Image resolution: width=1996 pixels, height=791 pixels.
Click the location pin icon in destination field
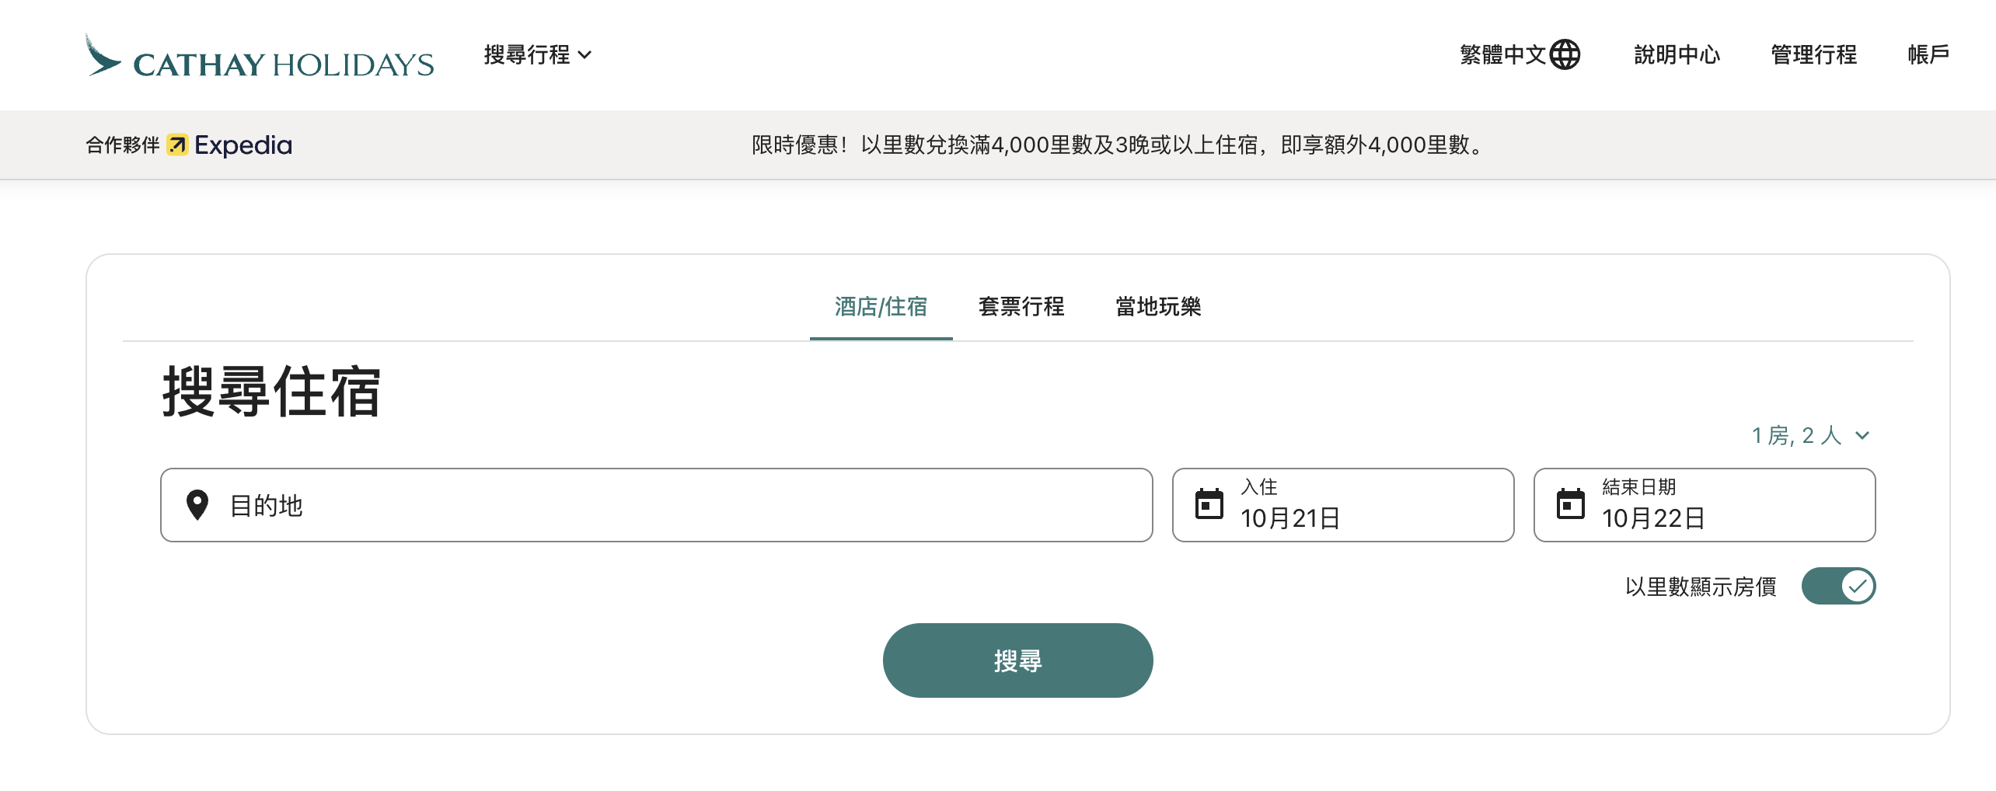199,505
